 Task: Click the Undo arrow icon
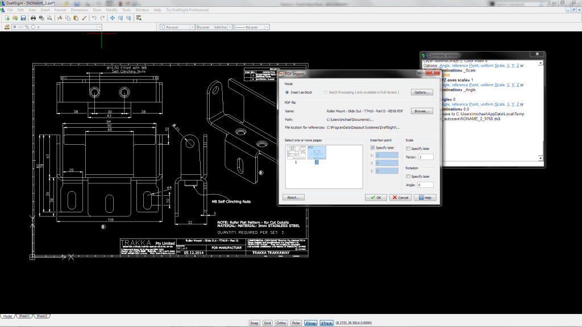click(94, 18)
